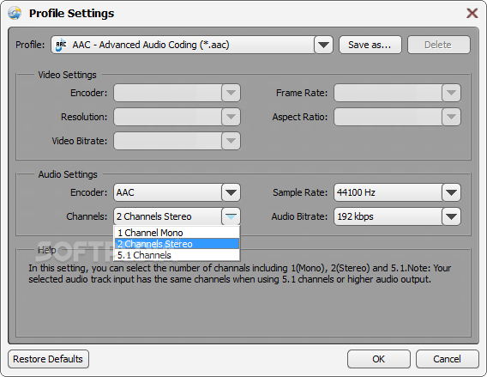
Task: Close the Profile Settings dialog
Action: pos(472,13)
